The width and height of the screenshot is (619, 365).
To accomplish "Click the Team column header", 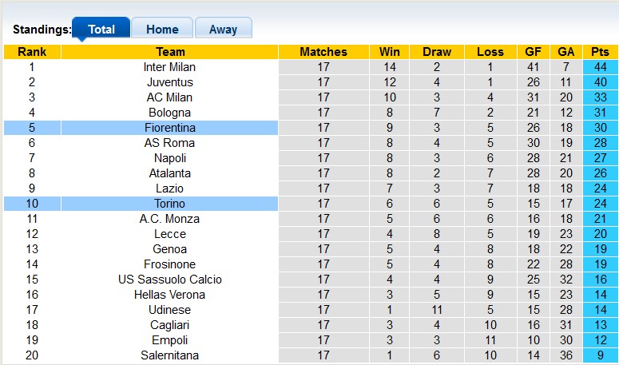I will click(x=169, y=52).
